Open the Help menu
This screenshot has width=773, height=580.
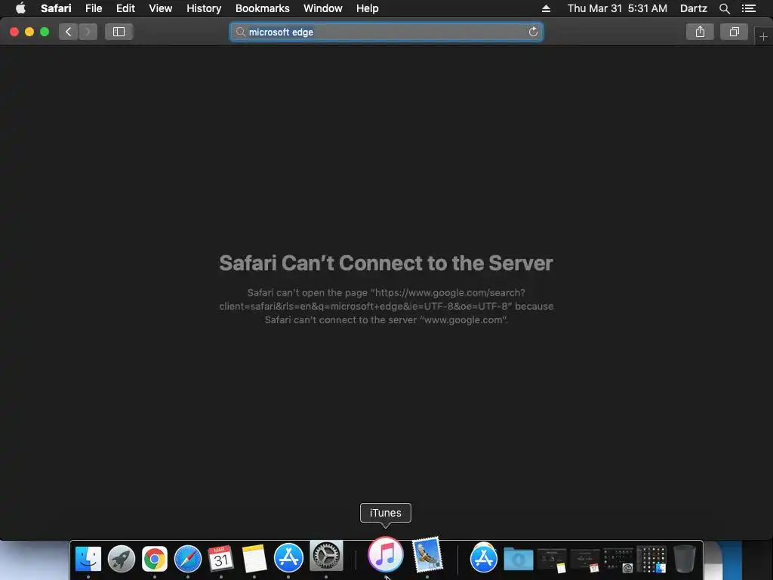click(368, 8)
